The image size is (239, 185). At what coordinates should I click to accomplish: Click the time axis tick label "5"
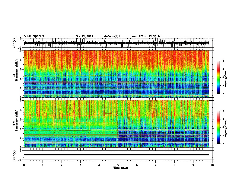coord(118,165)
